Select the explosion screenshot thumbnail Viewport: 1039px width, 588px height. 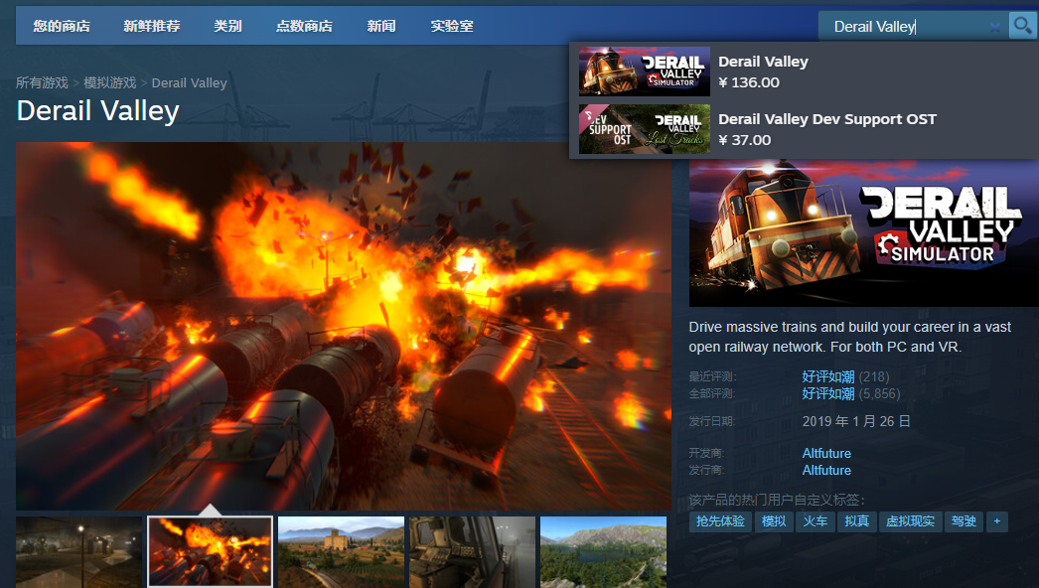pyautogui.click(x=210, y=551)
